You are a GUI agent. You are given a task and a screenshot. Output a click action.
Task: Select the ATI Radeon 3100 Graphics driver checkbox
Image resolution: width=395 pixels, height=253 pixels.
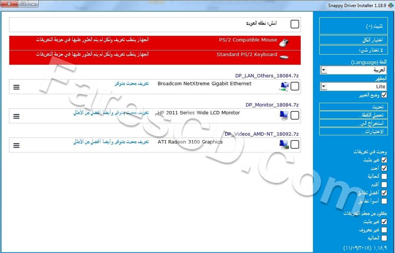295,144
